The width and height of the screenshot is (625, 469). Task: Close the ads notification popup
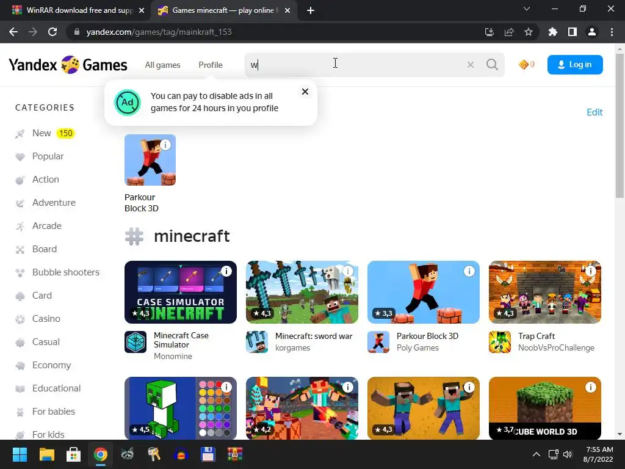click(305, 92)
